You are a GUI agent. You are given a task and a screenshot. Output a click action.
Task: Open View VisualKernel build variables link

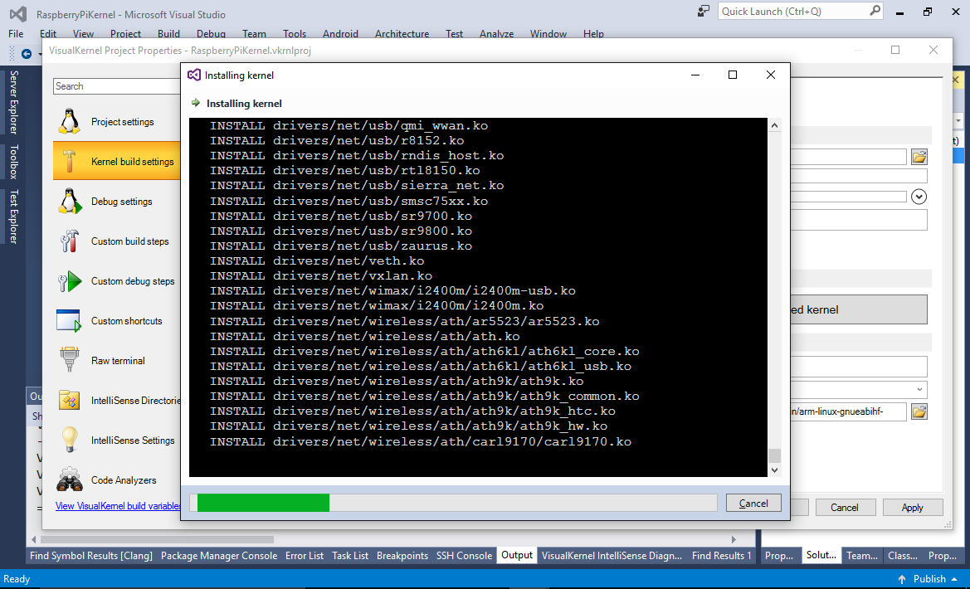tap(118, 505)
